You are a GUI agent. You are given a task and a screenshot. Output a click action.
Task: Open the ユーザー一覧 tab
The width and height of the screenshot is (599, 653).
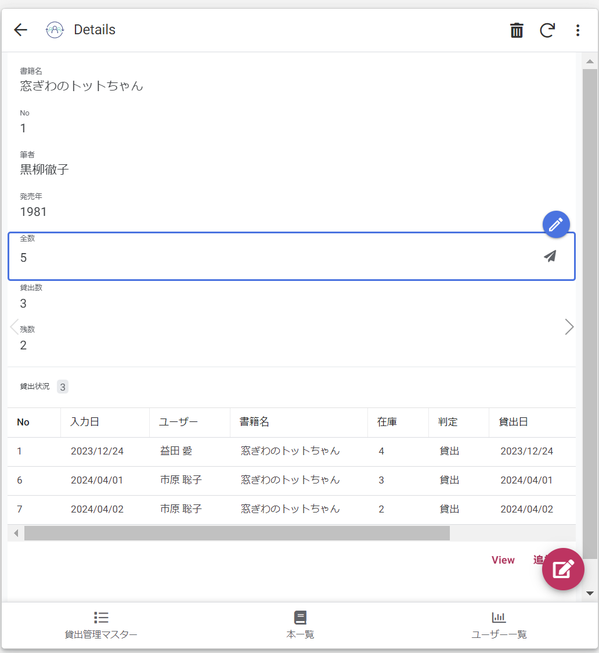pos(498,625)
